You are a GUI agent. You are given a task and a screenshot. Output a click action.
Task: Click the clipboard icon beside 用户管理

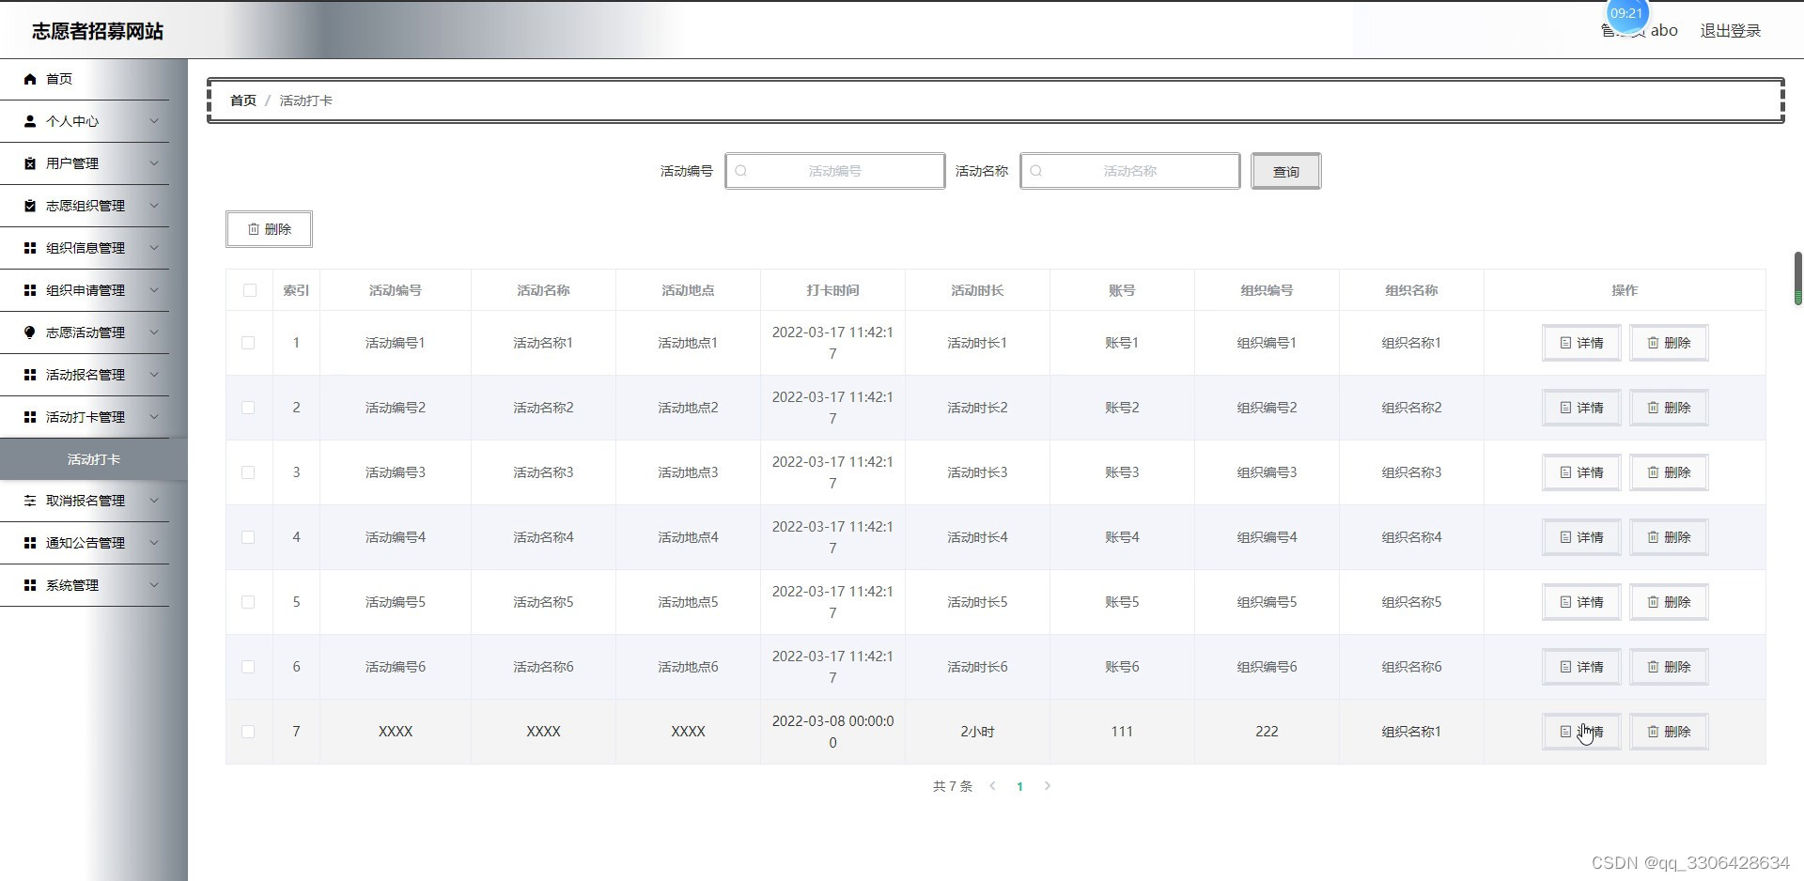click(x=30, y=163)
